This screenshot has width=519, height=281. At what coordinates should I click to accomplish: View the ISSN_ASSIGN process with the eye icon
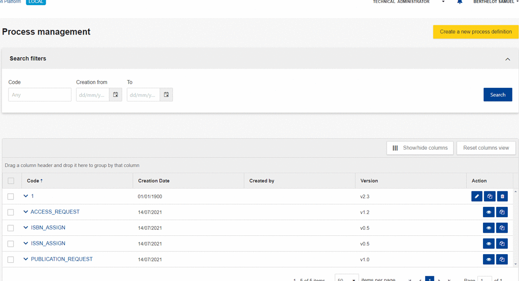point(489,244)
